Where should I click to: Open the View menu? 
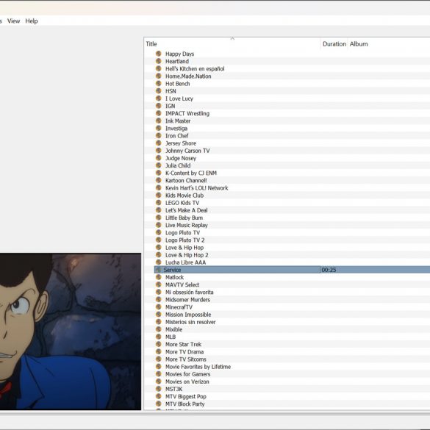coord(13,21)
